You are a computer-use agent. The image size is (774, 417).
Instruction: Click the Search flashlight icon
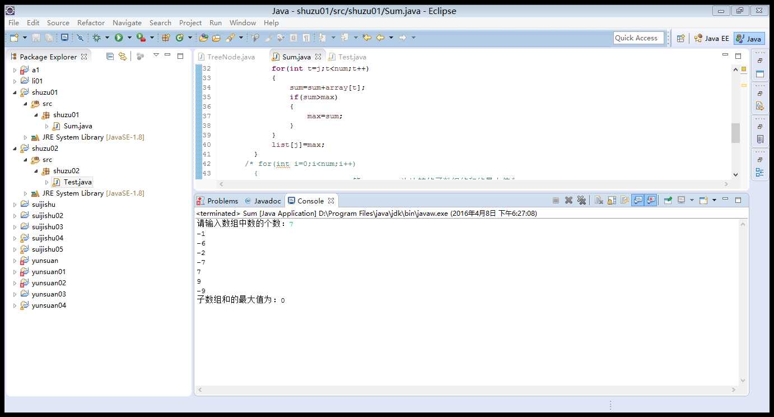pos(230,38)
